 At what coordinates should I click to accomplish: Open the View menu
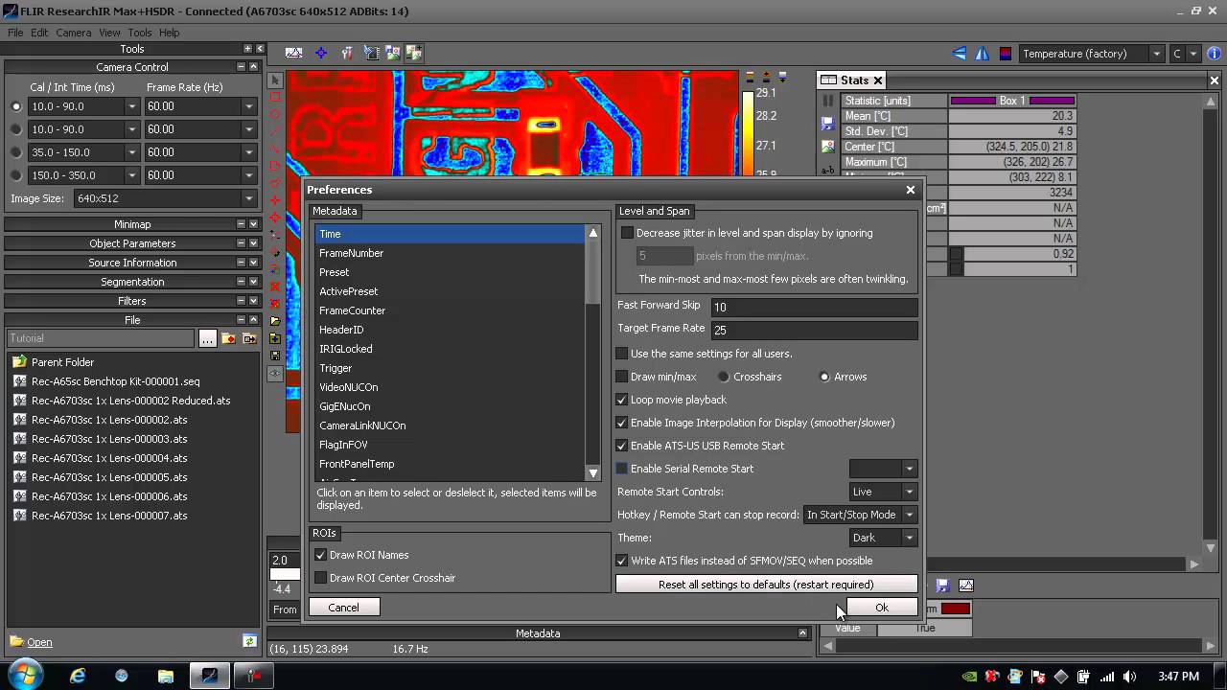coord(109,33)
